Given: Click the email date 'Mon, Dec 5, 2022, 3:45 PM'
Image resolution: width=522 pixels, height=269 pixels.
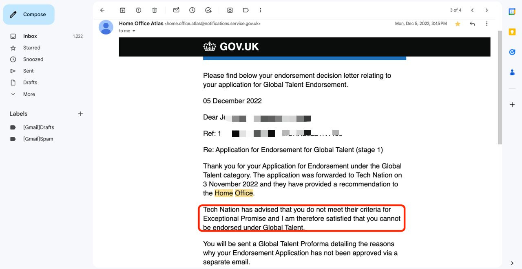Looking at the screenshot, I should [x=421, y=24].
